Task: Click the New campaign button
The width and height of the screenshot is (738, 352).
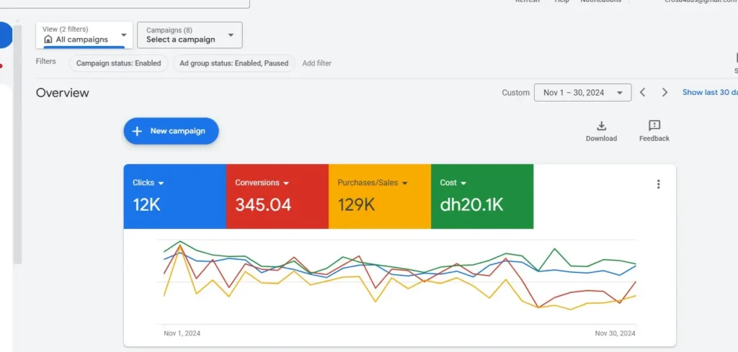Action: click(x=171, y=131)
